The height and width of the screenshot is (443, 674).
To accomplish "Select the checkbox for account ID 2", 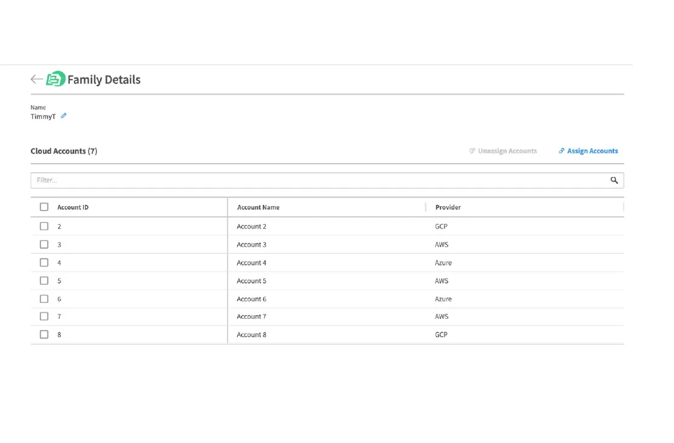I will 44,226.
